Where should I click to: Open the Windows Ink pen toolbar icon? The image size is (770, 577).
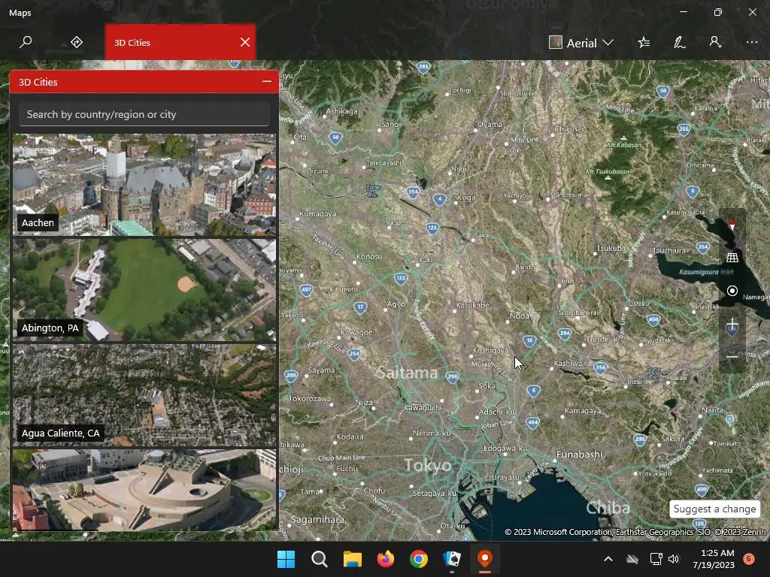click(x=680, y=43)
